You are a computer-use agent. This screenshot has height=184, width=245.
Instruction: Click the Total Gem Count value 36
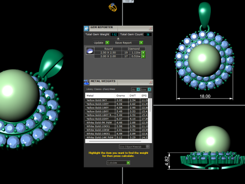[x=148, y=34]
